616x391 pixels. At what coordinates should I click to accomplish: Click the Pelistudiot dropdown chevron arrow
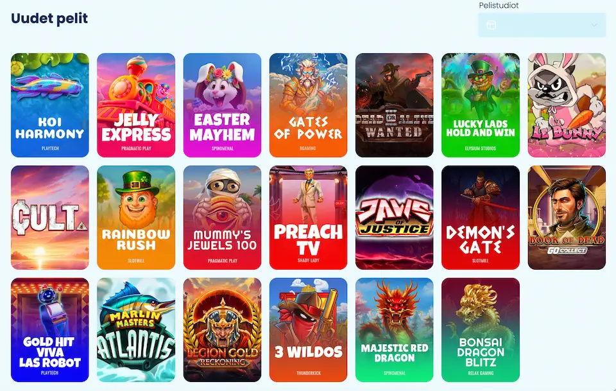click(594, 25)
